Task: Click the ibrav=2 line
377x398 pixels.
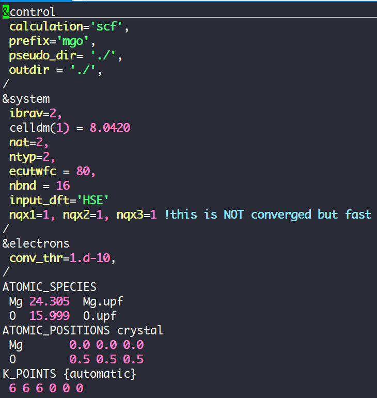Action: [36, 113]
